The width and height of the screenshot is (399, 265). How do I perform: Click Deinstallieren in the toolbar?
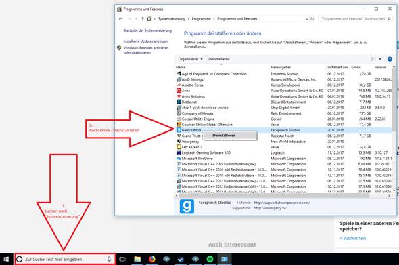(x=219, y=59)
